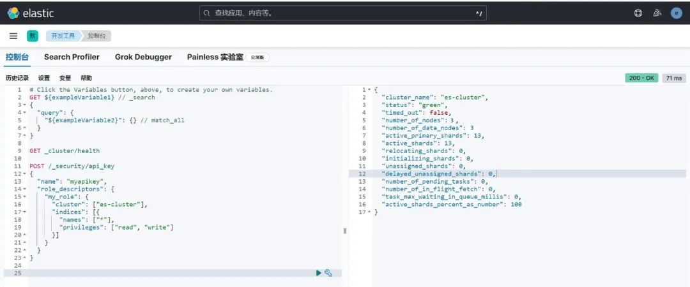Image resolution: width=690 pixels, height=287 pixels.
Task: Run the request with play icon
Action: 319,273
